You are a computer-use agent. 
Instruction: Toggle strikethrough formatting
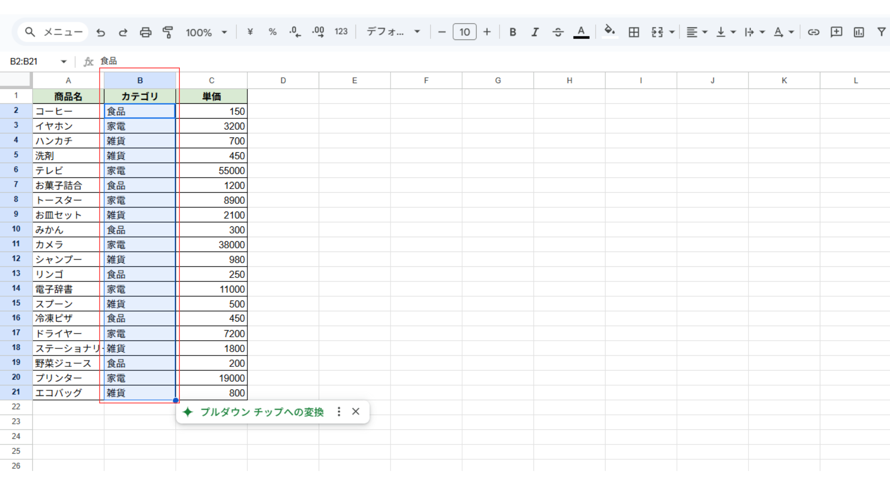click(x=558, y=32)
